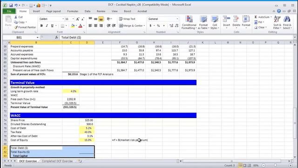Click the Copy command
This screenshot has height=168, width=298.
20,22
